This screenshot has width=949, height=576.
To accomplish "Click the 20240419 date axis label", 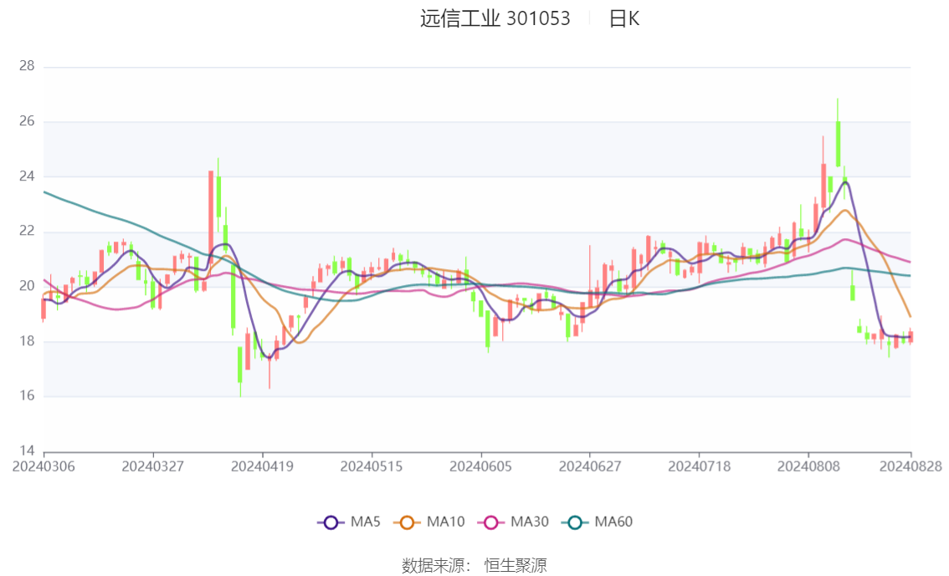I will [262, 466].
